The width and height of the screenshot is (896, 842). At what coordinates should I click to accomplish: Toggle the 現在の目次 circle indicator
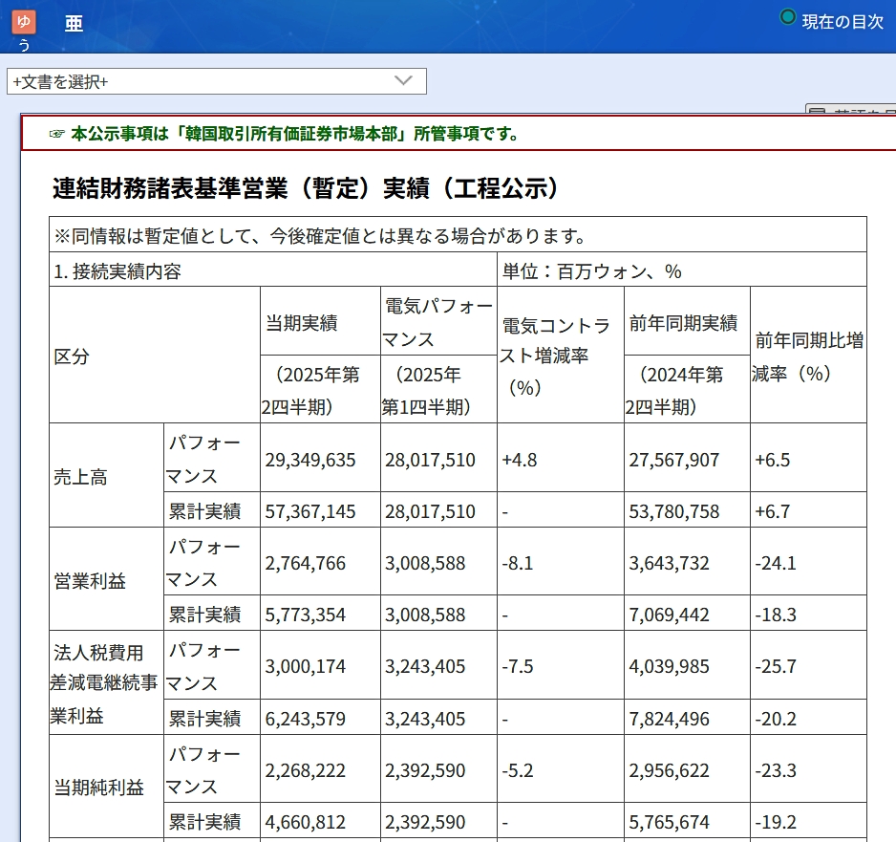click(788, 17)
